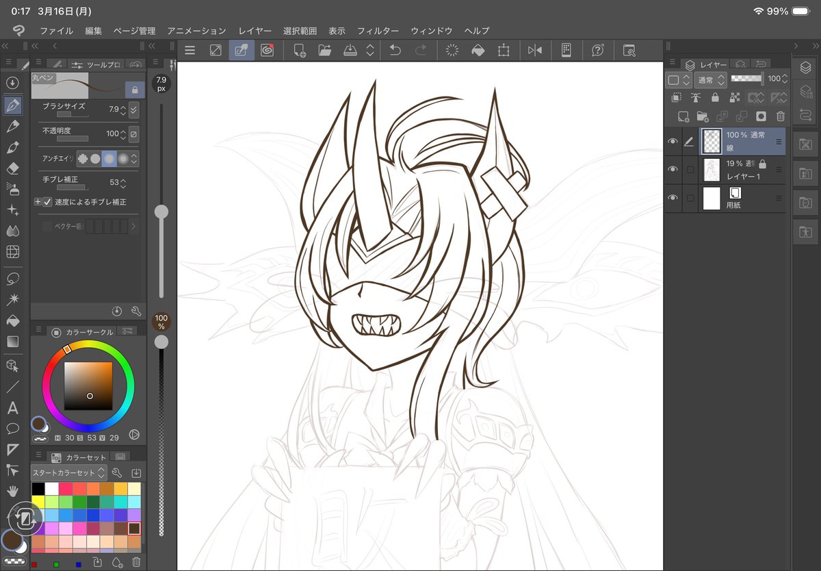
Task: Toggle brush preview lock button
Action: [x=135, y=89]
